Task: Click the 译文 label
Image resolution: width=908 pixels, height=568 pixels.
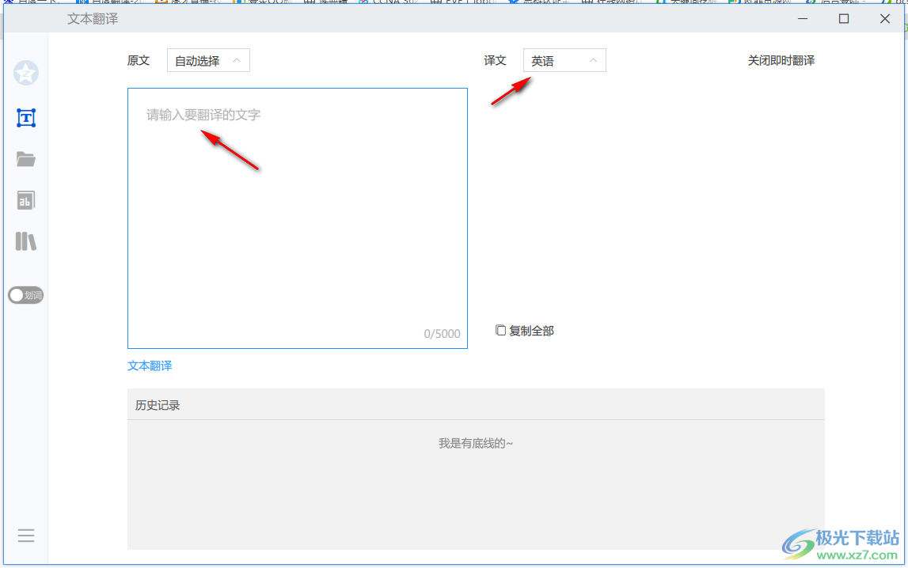Action: pos(495,61)
